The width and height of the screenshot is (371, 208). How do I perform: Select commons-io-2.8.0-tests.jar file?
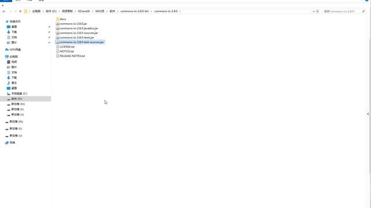[x=75, y=38]
